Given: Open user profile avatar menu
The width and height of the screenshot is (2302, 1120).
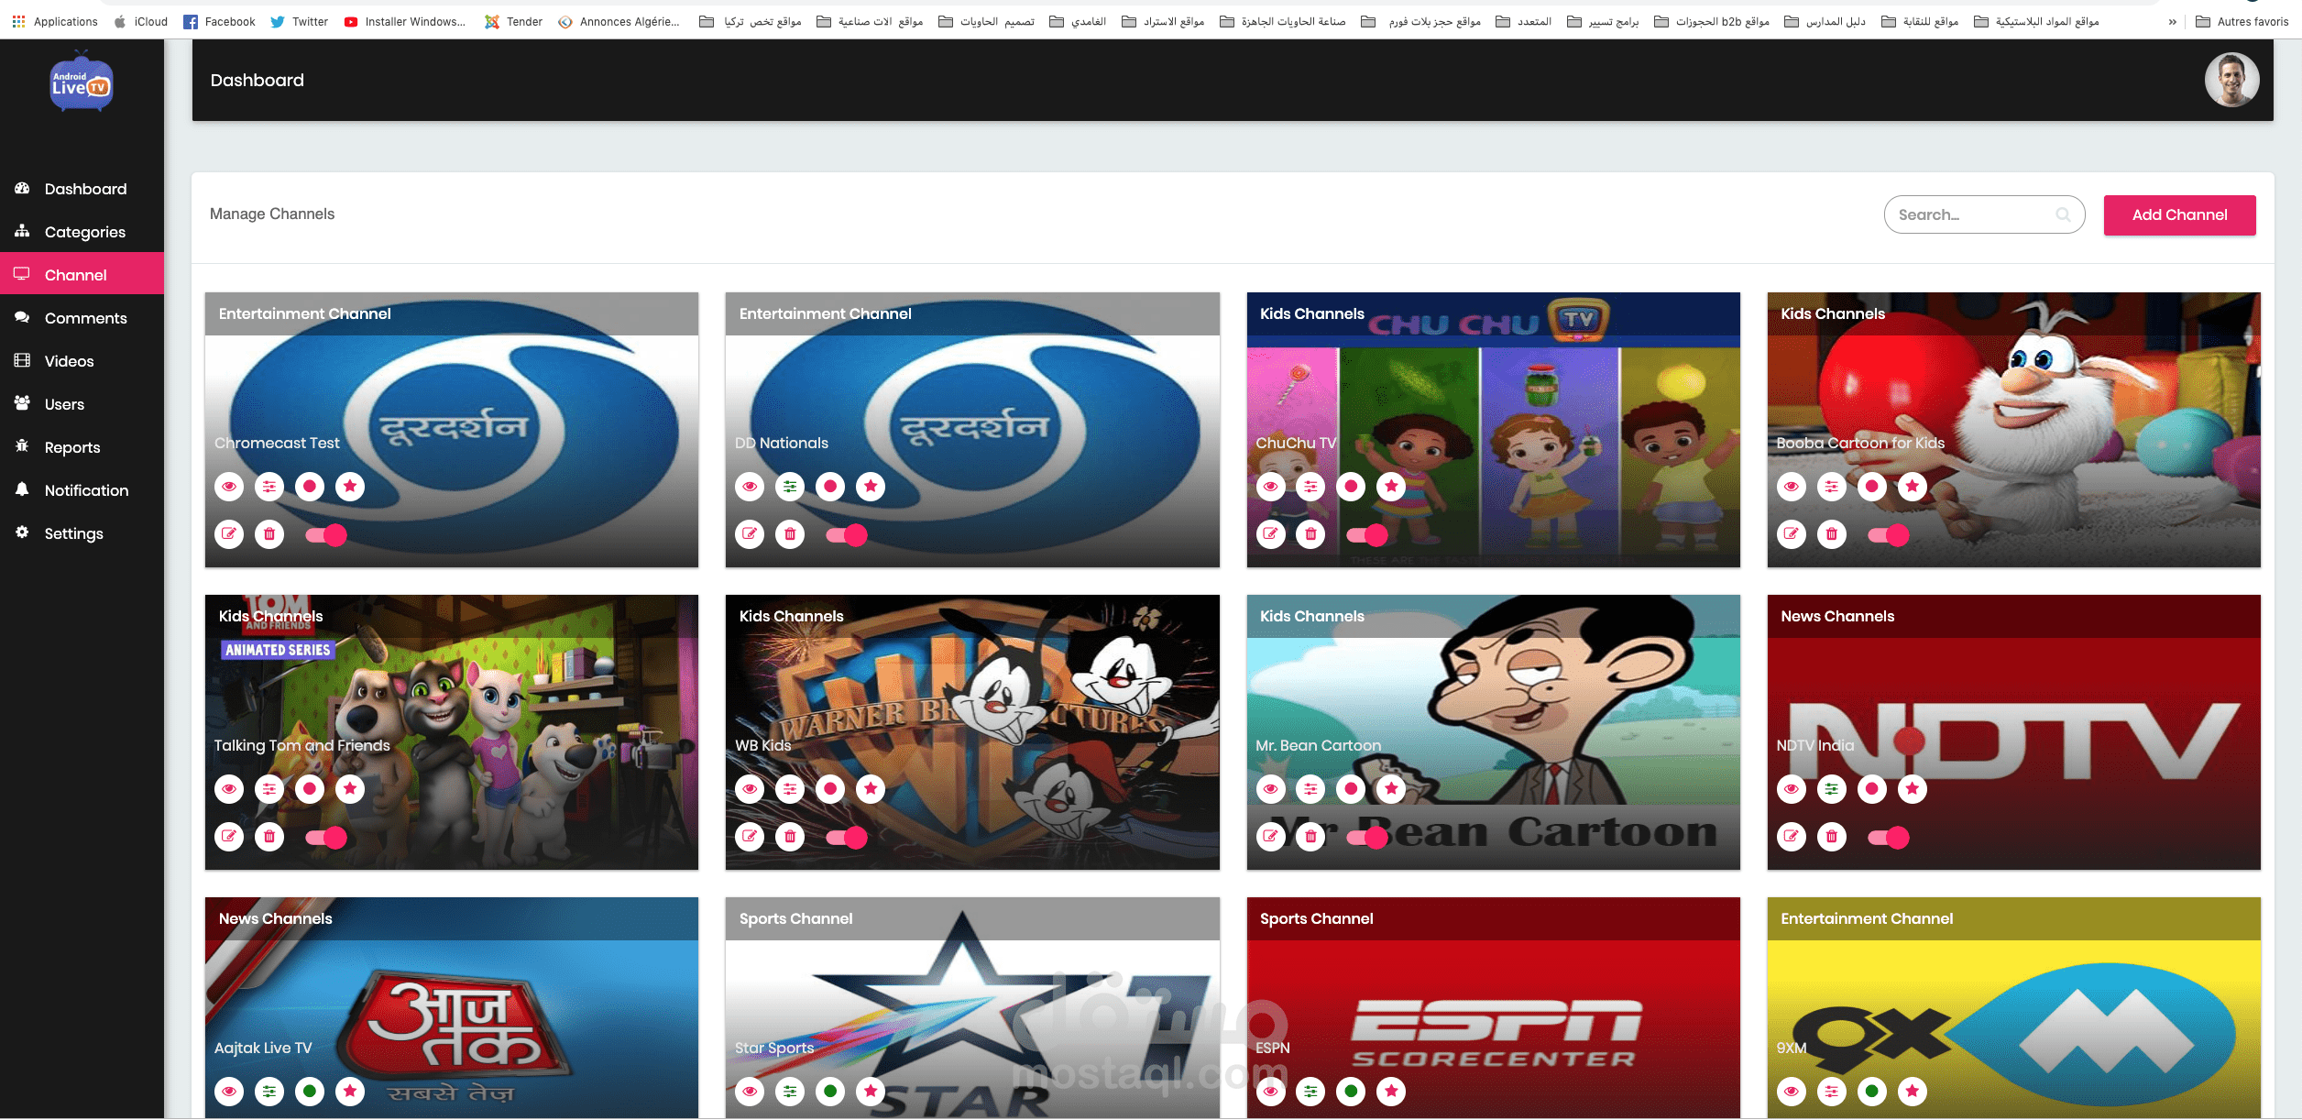Looking at the screenshot, I should (2231, 81).
